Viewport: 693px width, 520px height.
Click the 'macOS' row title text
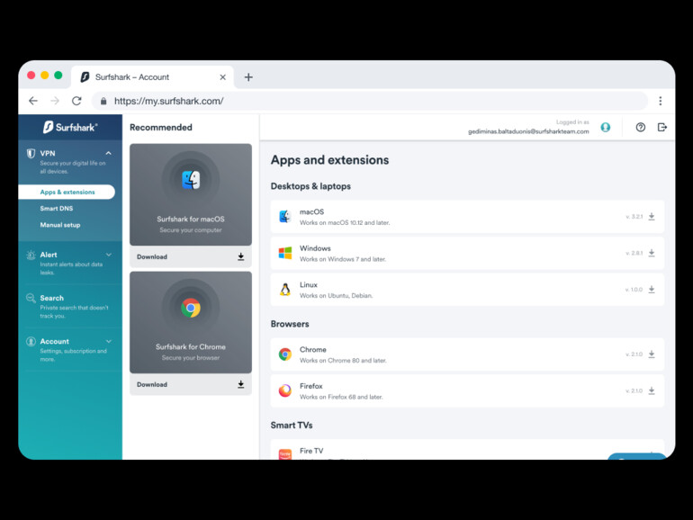(311, 212)
